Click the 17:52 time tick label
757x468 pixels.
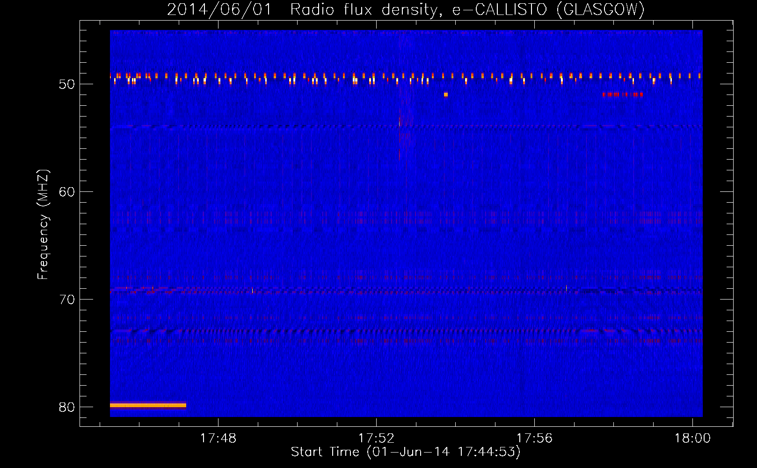click(376, 439)
